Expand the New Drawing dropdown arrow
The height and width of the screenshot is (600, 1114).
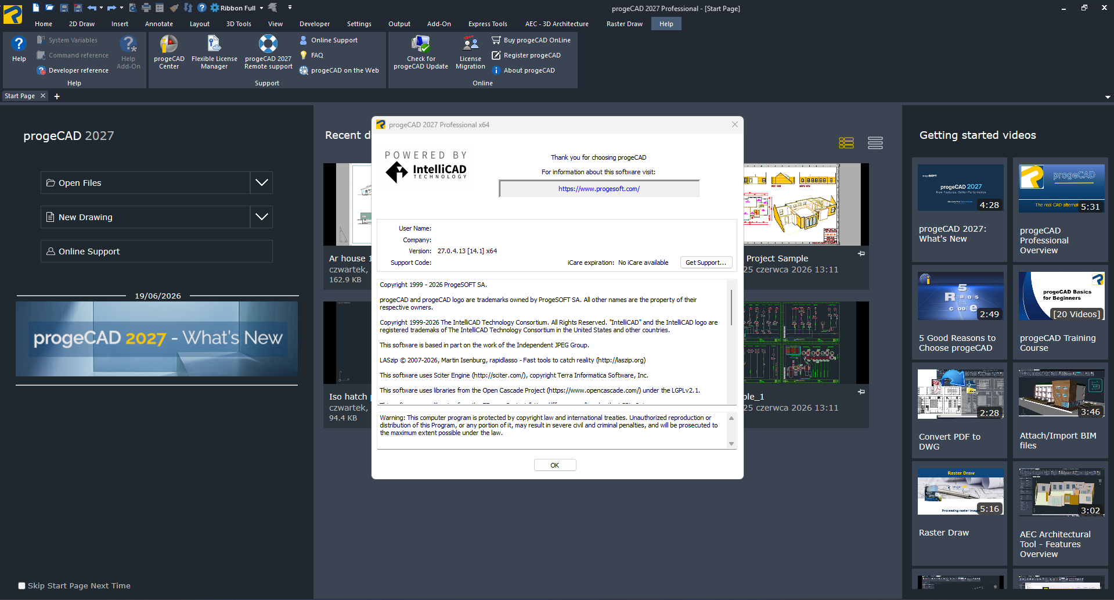(x=262, y=217)
